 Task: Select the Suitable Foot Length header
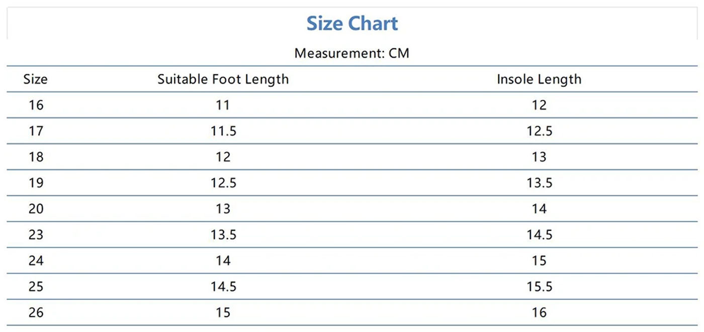(x=223, y=79)
